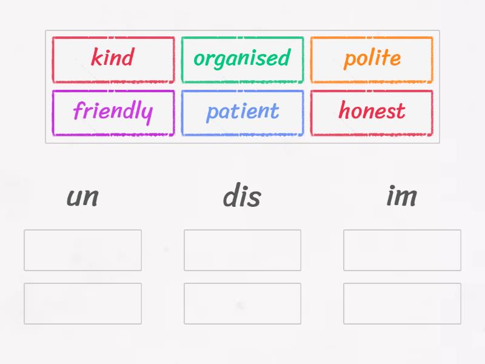This screenshot has height=364, width=485.
Task: Choose the 'patient' word tile
Action: coord(242,111)
